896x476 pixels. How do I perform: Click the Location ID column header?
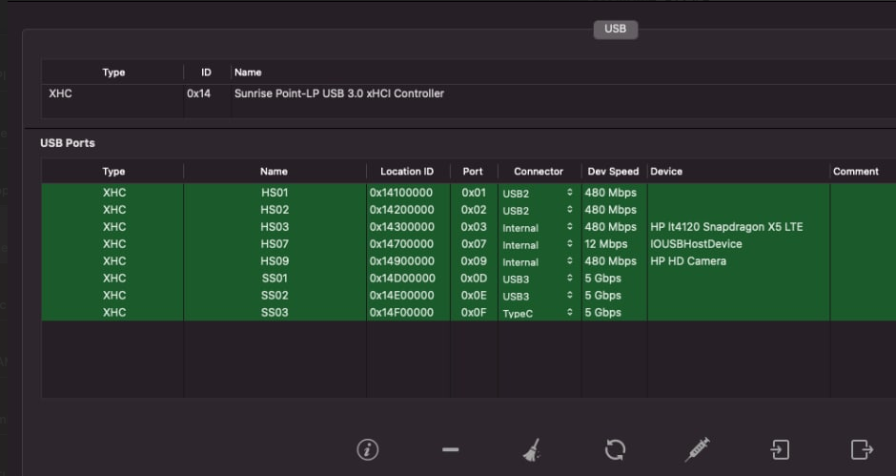(x=407, y=172)
